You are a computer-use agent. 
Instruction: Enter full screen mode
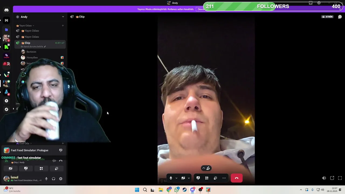tap(340, 178)
